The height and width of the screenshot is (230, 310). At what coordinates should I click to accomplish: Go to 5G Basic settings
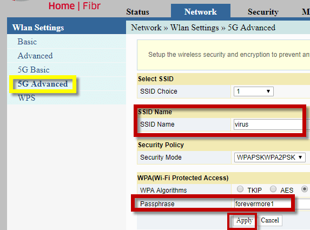[x=34, y=70]
